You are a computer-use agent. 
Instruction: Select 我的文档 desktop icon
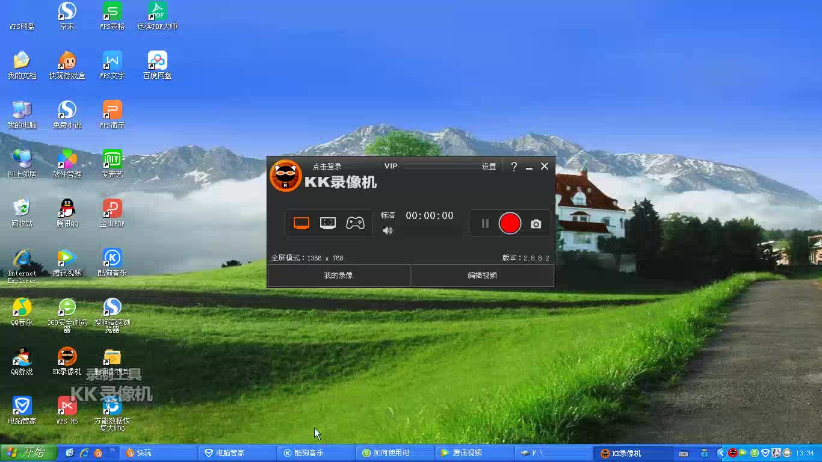(22, 66)
